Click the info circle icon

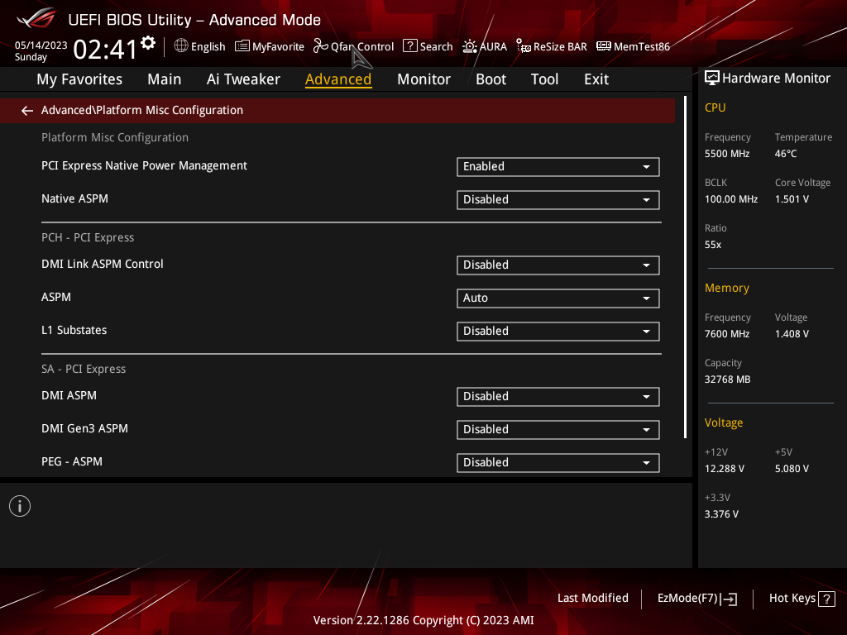click(x=20, y=506)
